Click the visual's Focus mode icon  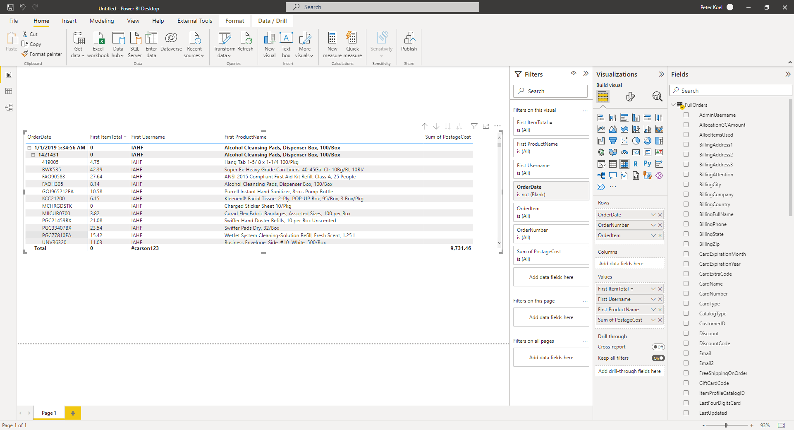[486, 126]
